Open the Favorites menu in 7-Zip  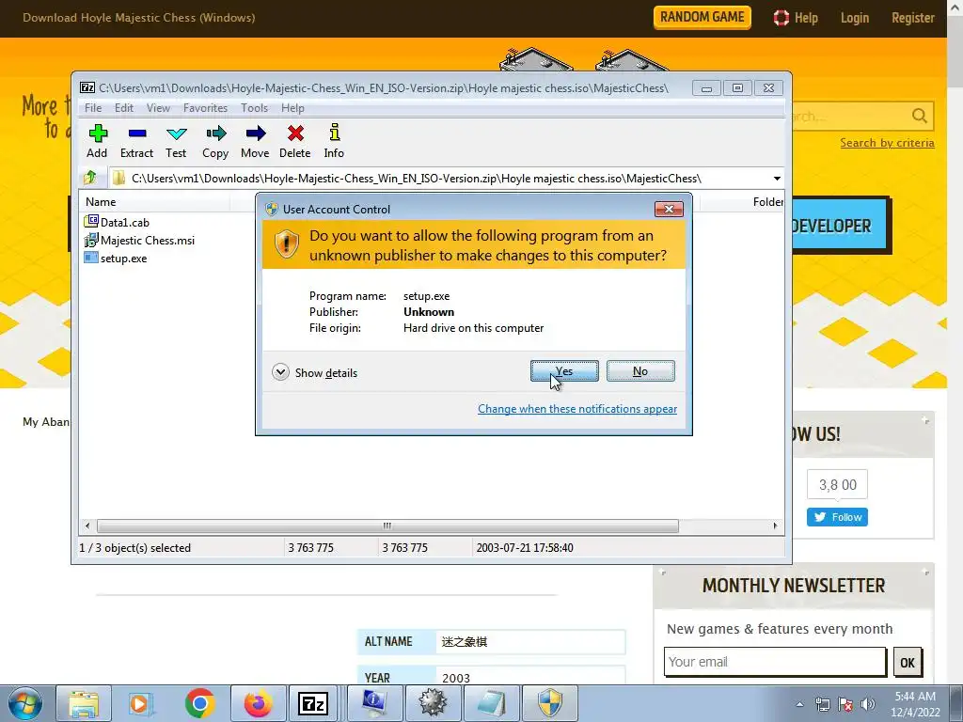205,108
